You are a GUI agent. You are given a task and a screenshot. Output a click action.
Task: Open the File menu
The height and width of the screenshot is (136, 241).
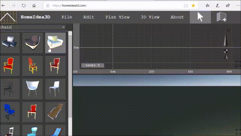[x=67, y=17]
